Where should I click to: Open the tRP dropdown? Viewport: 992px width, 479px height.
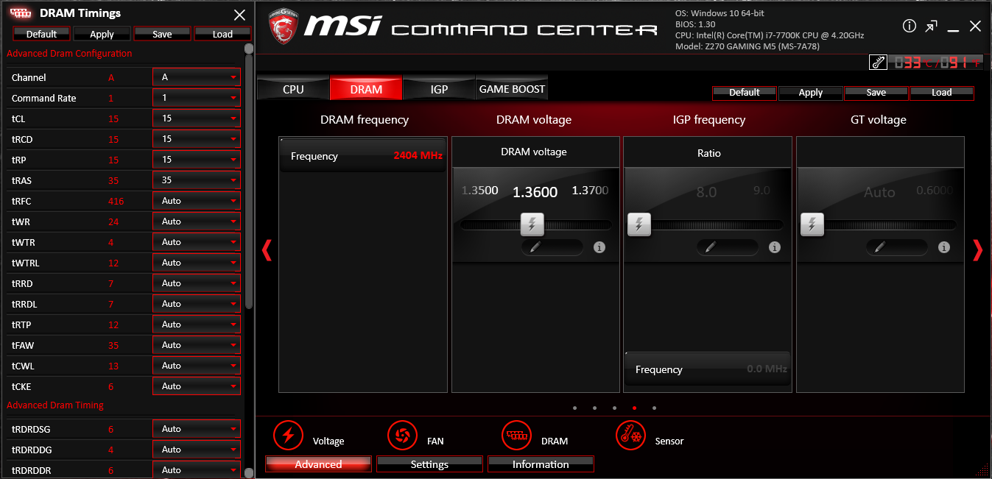[197, 160]
